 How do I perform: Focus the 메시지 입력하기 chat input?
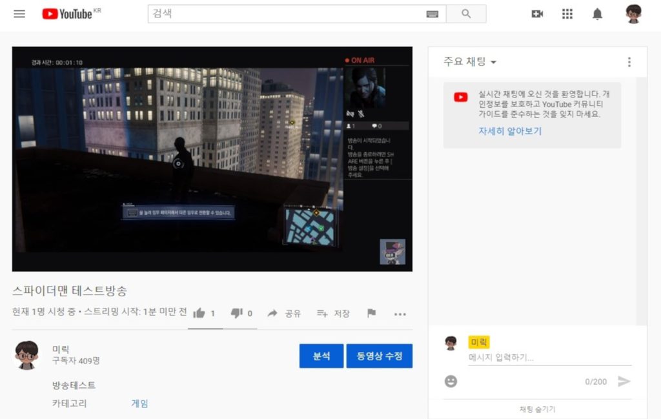[550, 358]
